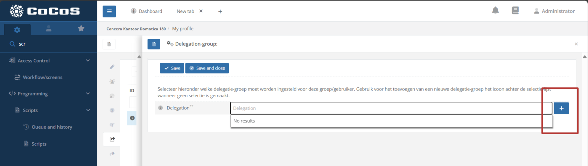The width and height of the screenshot is (588, 166).
Task: Add a new delegation group with plus button
Action: click(x=561, y=108)
